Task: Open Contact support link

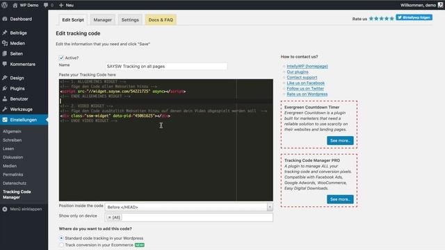Action: coord(302,77)
